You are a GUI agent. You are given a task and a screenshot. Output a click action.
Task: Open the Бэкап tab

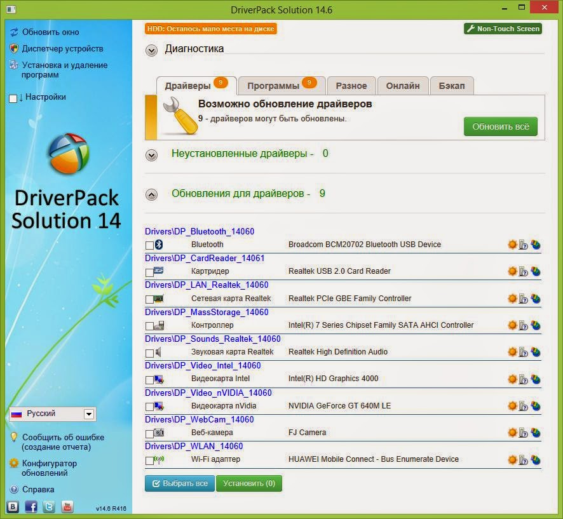tap(452, 84)
